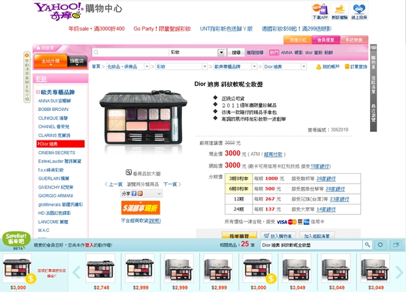This screenshot has width=406, height=292.
Task: Open the blue heart car insurance icon
Action: (359, 12)
